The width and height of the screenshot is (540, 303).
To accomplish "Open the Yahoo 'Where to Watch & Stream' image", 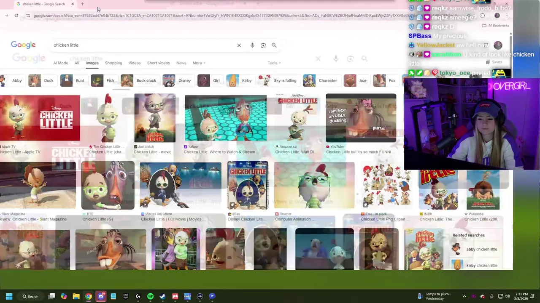I will pyautogui.click(x=226, y=118).
